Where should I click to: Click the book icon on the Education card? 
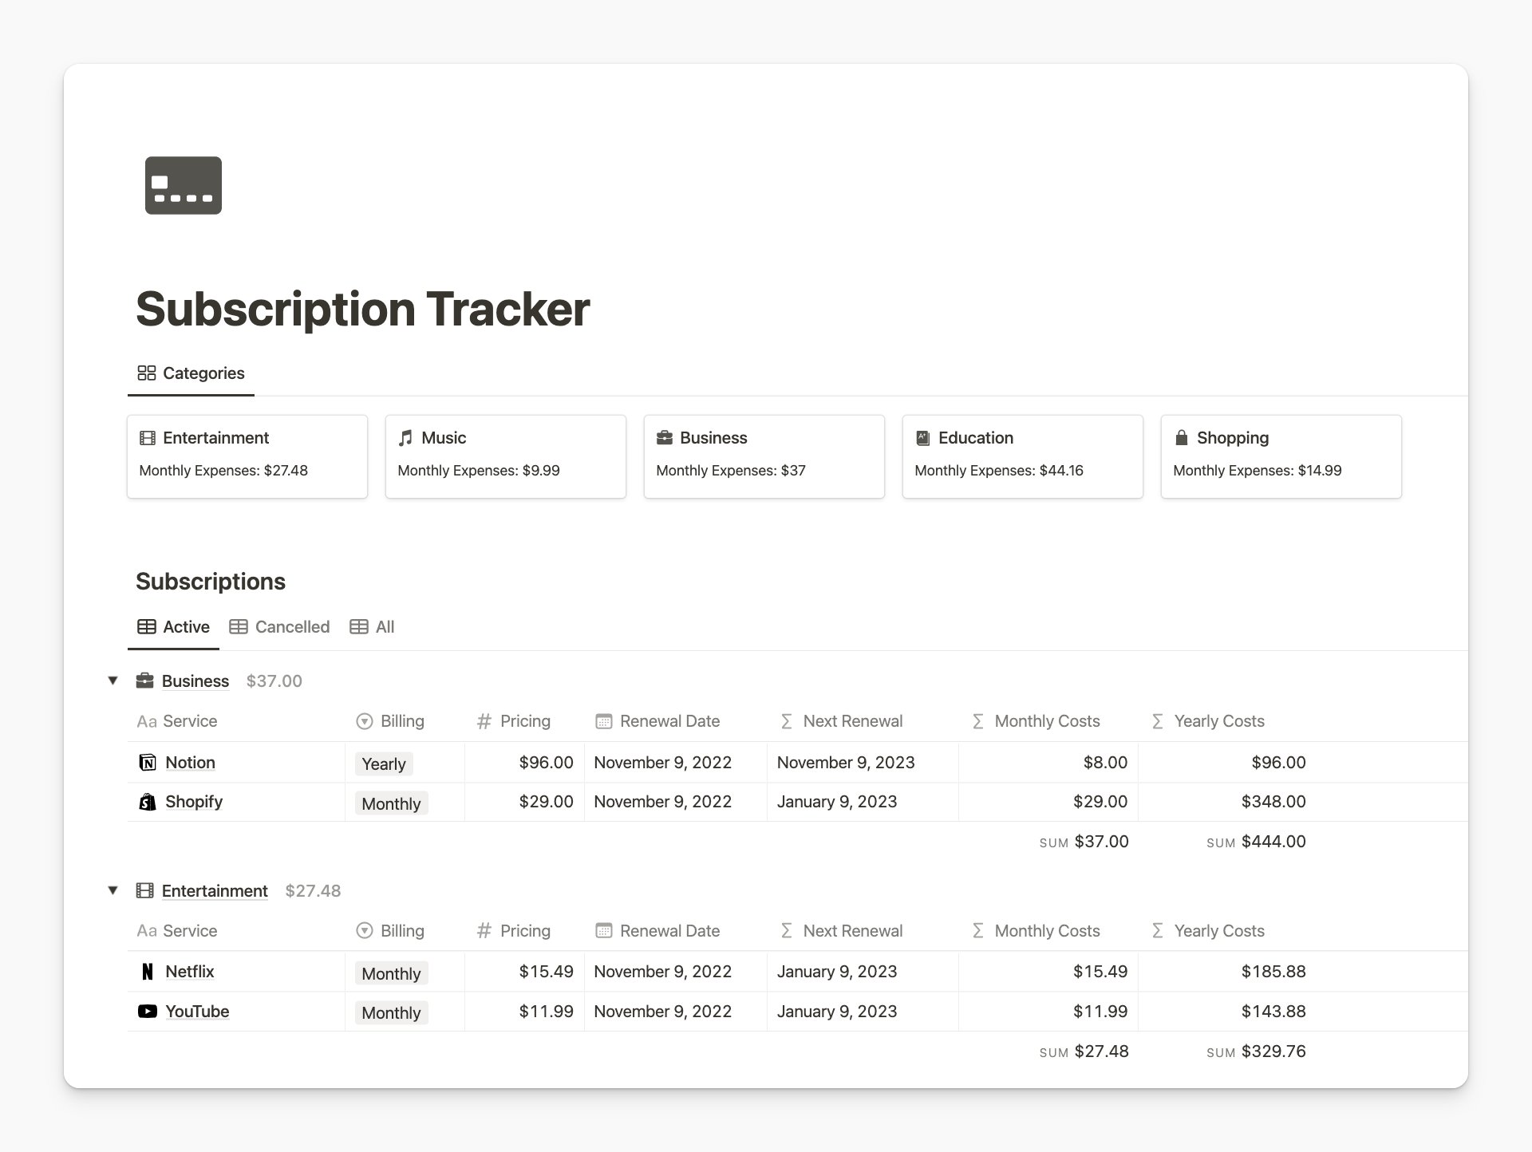(922, 437)
